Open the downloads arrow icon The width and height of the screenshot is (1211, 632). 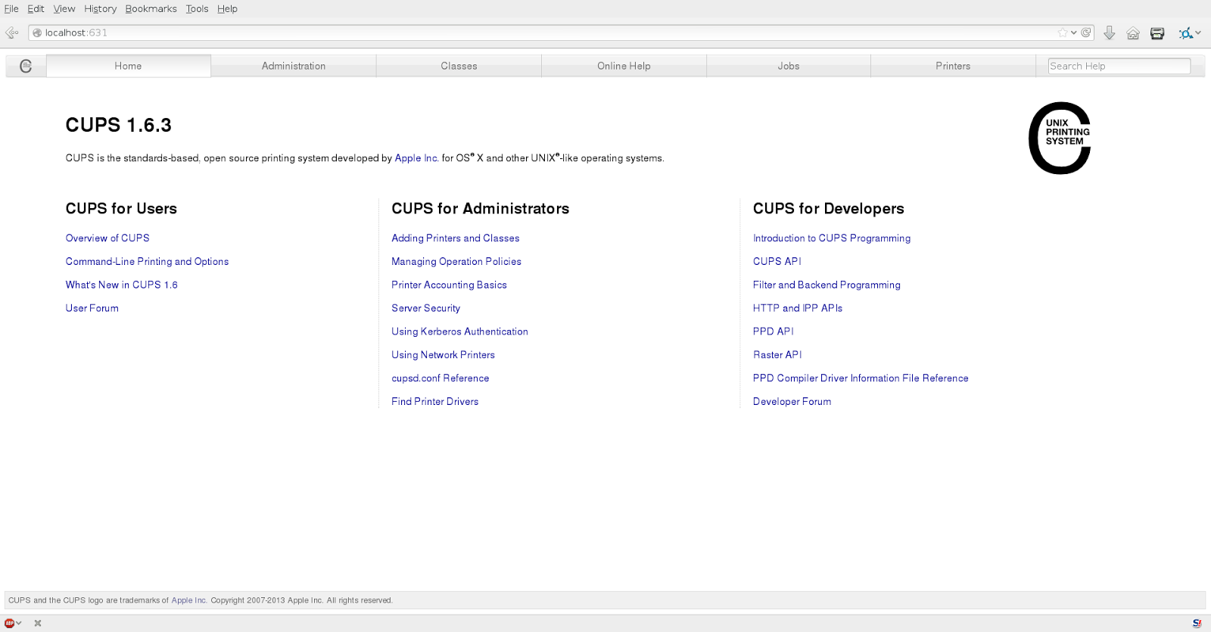tap(1110, 33)
